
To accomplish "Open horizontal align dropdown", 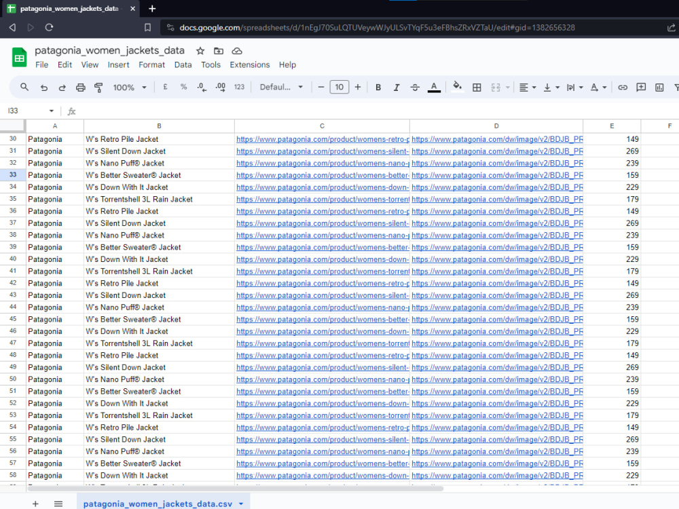I will coord(528,88).
